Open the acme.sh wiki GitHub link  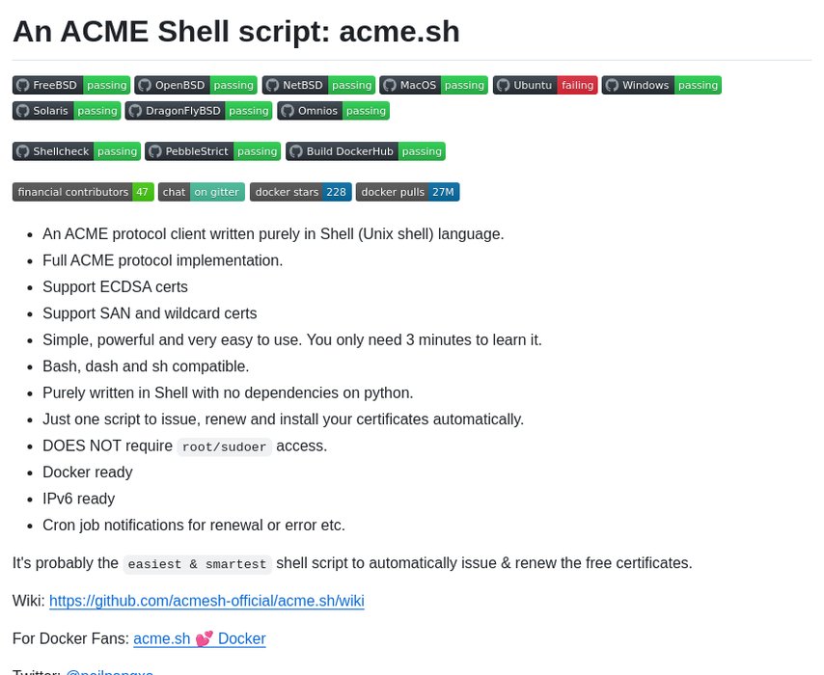click(206, 601)
